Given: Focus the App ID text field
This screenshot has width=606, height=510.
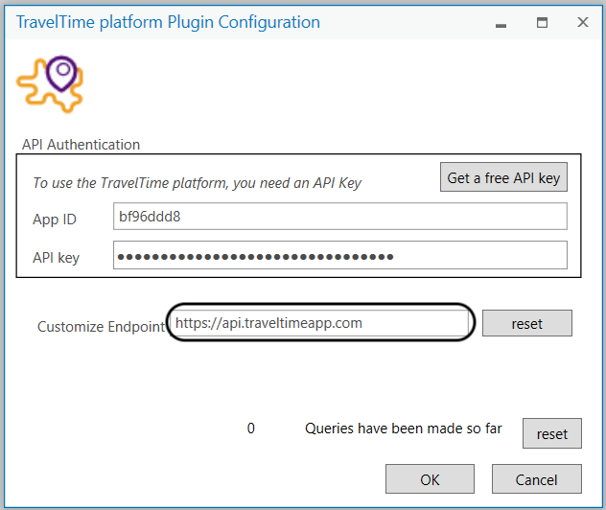Looking at the screenshot, I should click(339, 217).
